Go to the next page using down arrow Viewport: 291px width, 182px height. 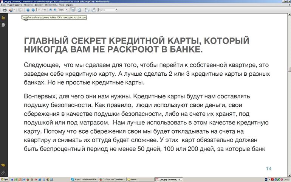(x=33, y=10)
